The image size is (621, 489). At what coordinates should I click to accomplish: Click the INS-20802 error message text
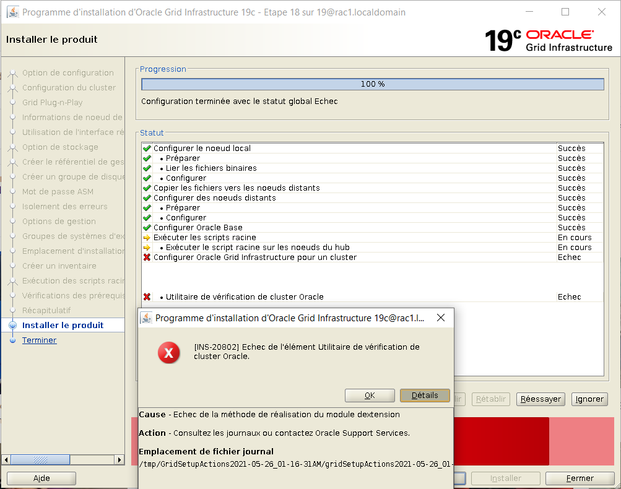coord(306,352)
